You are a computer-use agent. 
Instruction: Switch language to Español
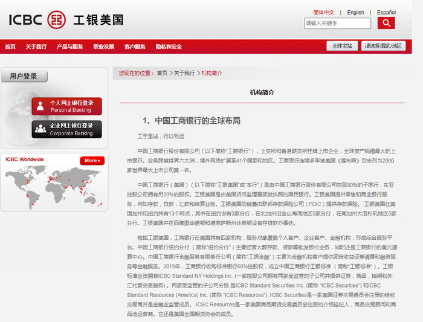[x=386, y=12]
